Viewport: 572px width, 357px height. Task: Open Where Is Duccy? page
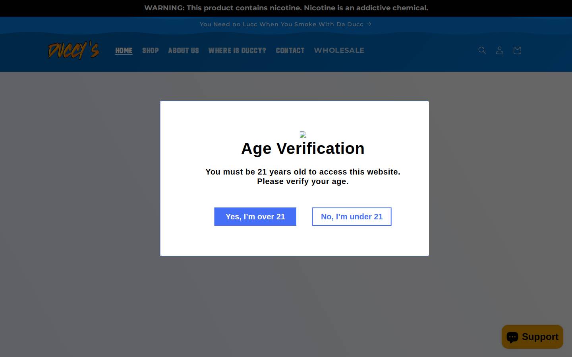[x=237, y=50]
